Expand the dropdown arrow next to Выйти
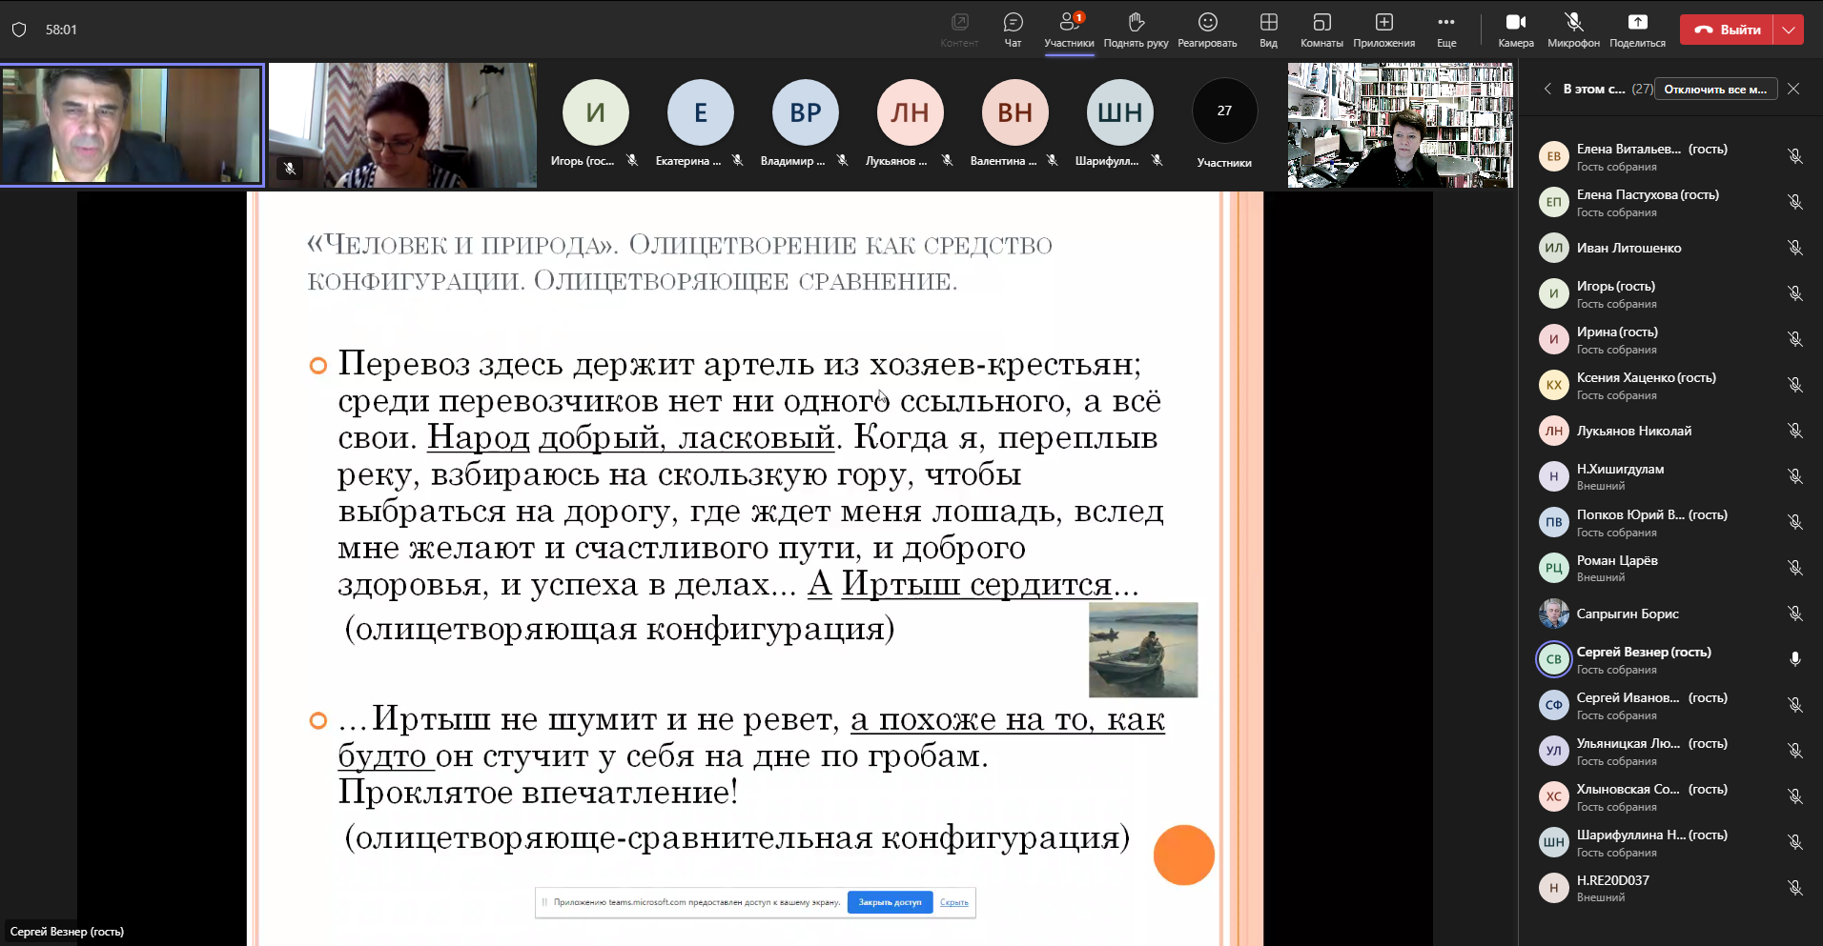Viewport: 1823px width, 946px height. pyautogui.click(x=1789, y=30)
